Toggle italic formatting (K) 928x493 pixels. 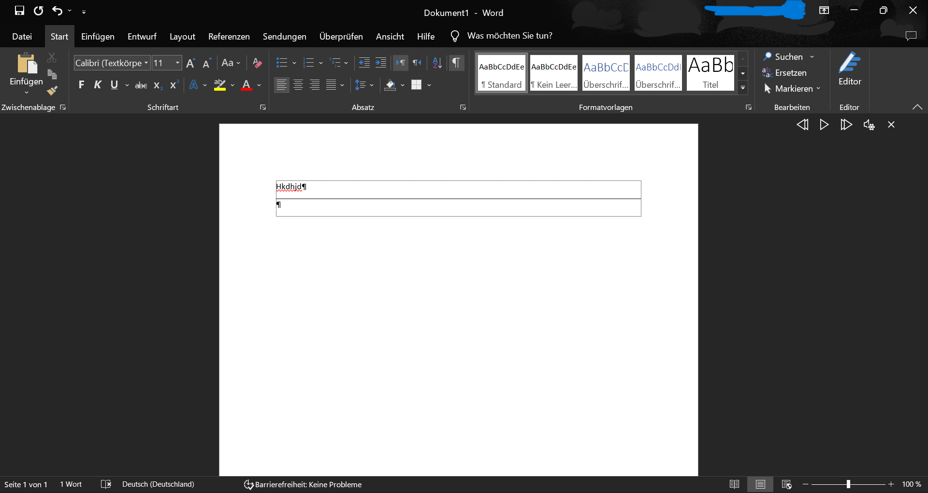pyautogui.click(x=98, y=85)
